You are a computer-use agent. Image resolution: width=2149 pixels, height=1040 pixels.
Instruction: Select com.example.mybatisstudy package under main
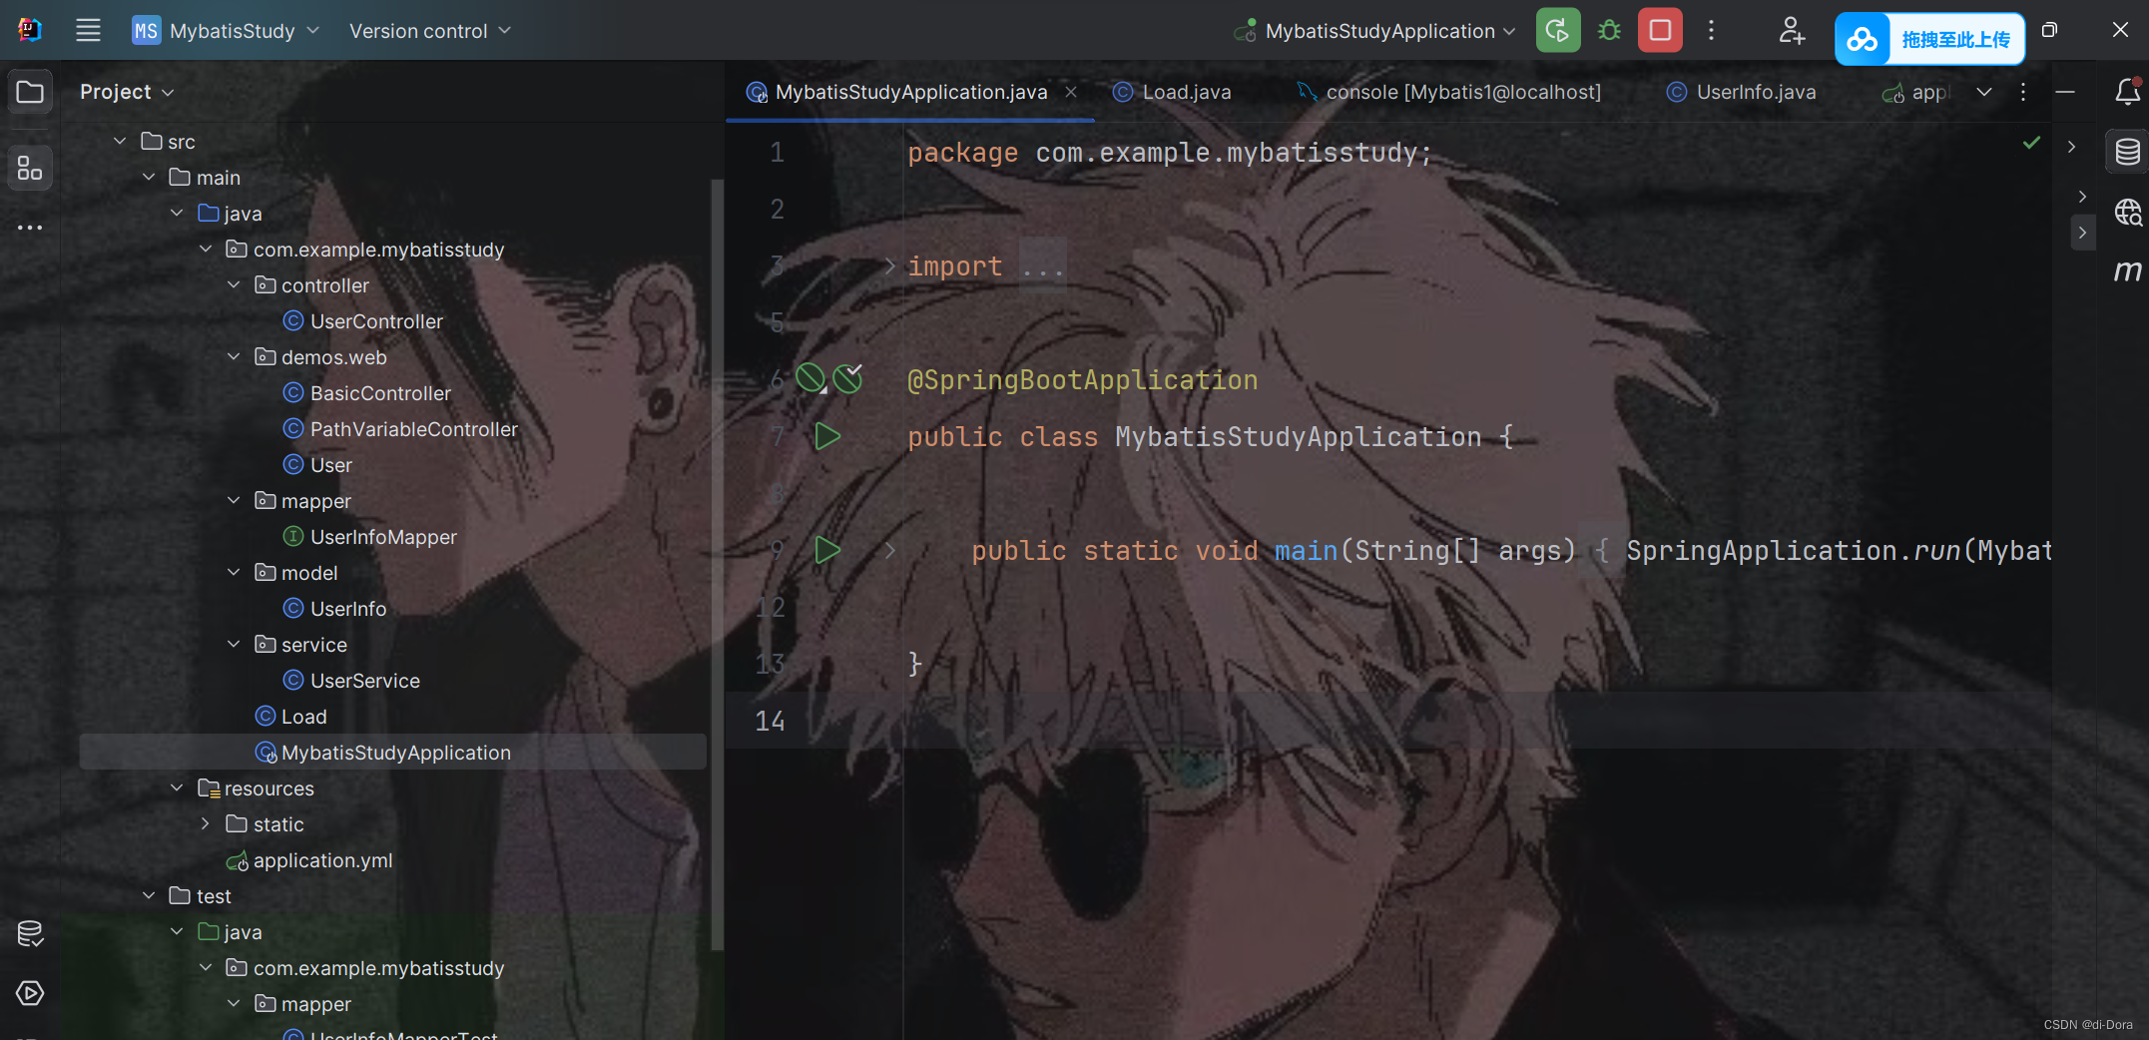365,250
